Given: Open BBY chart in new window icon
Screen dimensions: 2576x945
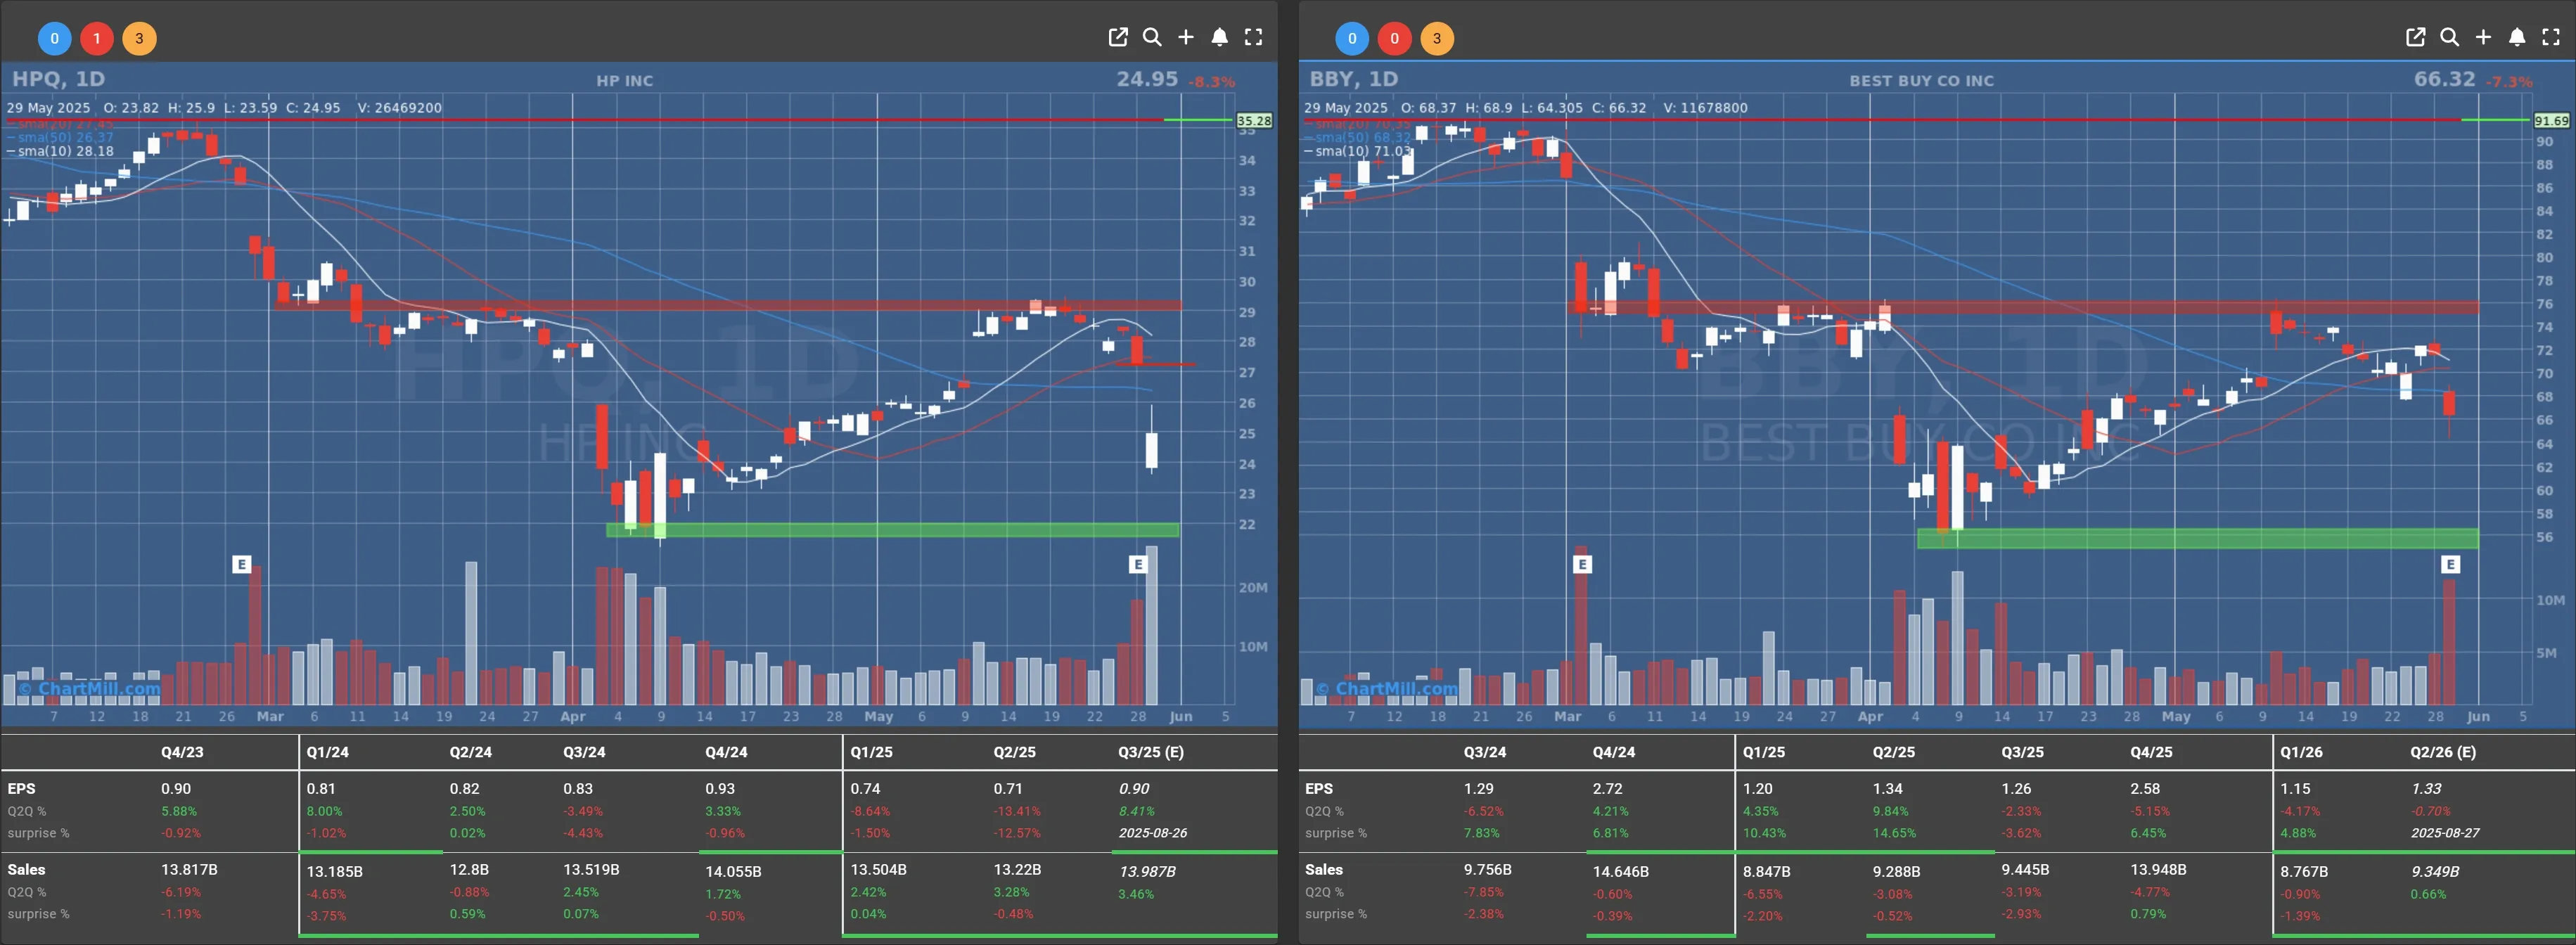Looking at the screenshot, I should point(2415,37).
